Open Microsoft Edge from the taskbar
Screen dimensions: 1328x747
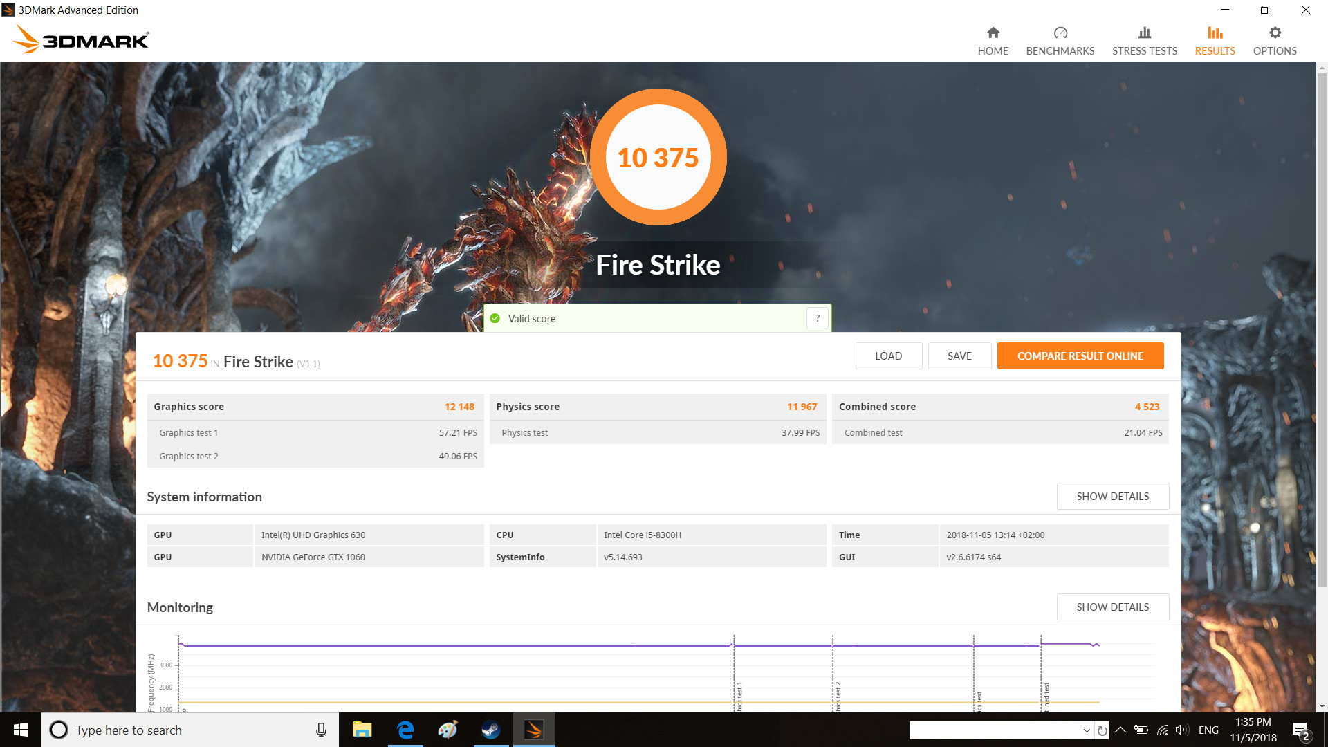(405, 730)
